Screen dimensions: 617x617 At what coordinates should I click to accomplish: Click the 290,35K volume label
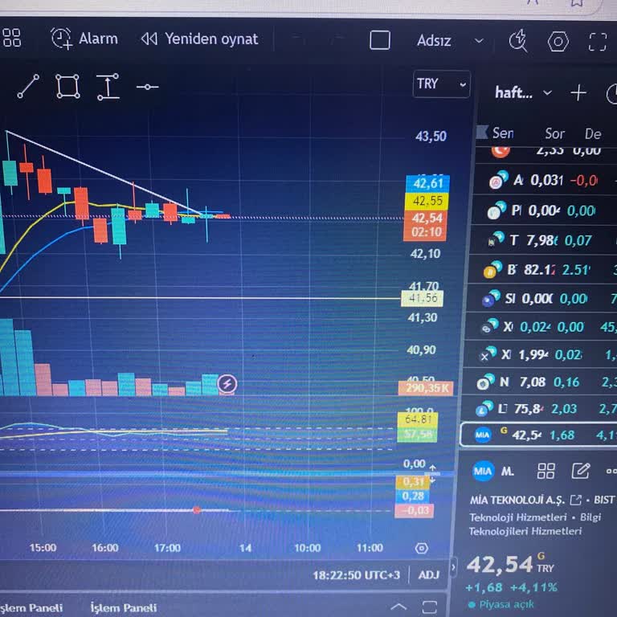coord(426,388)
